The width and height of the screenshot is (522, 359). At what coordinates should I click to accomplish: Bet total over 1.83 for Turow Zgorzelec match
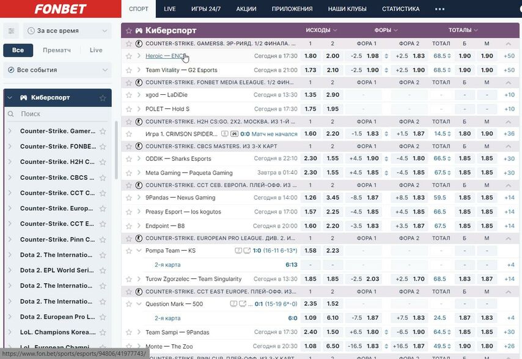pos(465,279)
